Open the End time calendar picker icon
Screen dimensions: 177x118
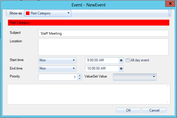pos(121,69)
